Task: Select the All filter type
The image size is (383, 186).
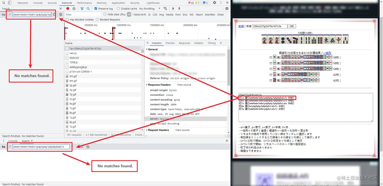Action: [x=129, y=15]
